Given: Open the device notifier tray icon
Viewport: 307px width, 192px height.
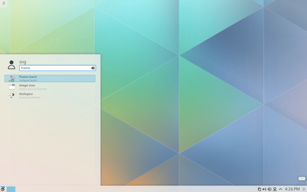Looking at the screenshot, I should (269, 189).
